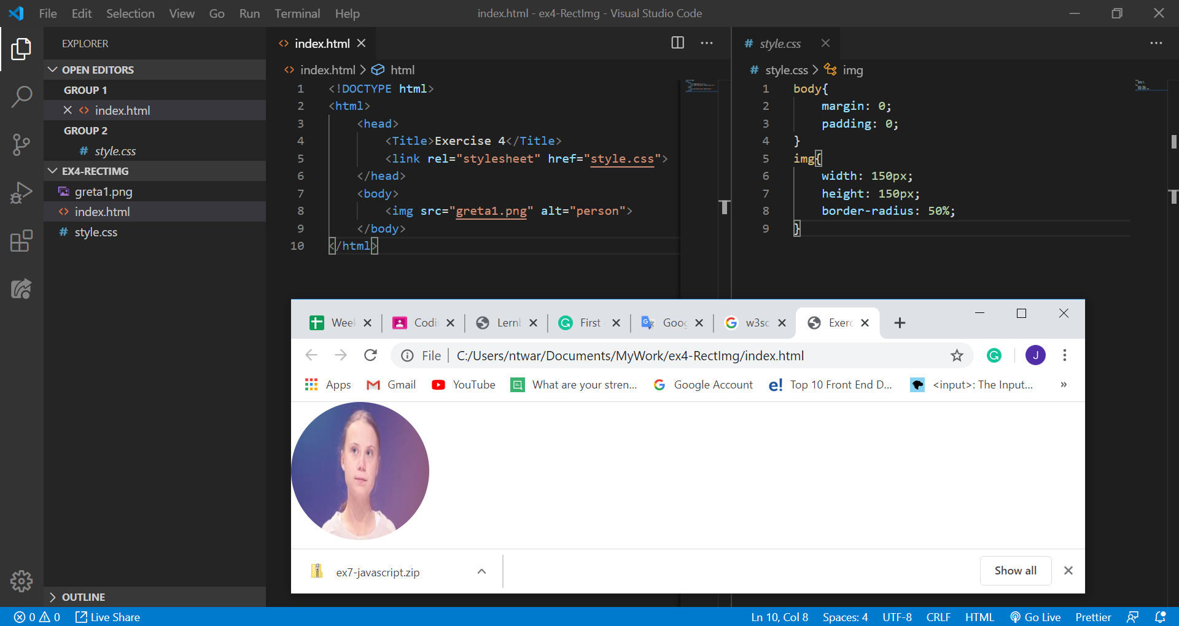
Task: Open the YouTube bookmark
Action: 464,385
